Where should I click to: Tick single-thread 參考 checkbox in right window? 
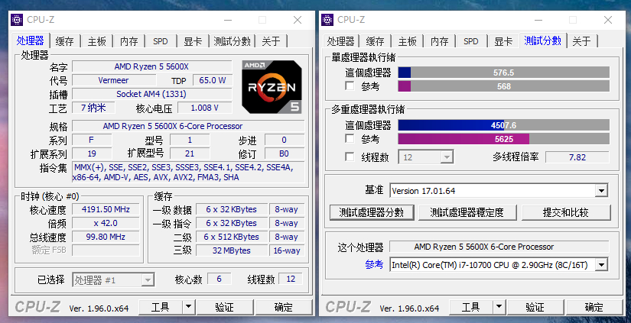click(350, 86)
